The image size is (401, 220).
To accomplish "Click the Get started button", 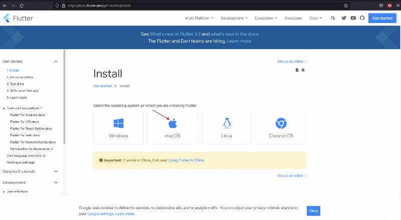I will pos(382,18).
